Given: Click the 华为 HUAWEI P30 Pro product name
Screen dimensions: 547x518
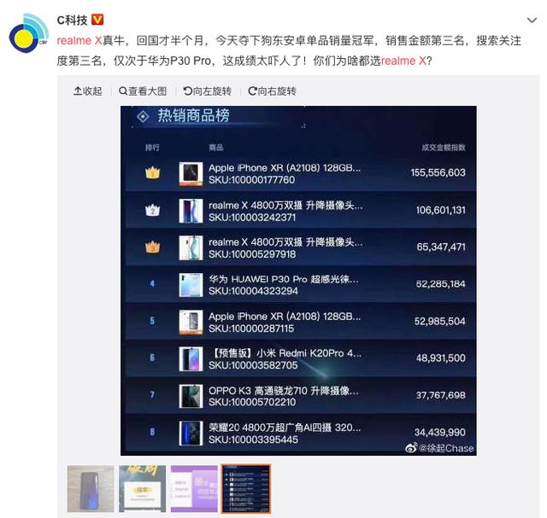Looking at the screenshot, I should pos(284,279).
